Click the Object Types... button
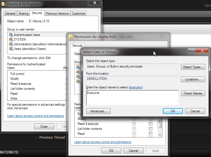The height and width of the screenshot is (157, 211). click(x=193, y=67)
